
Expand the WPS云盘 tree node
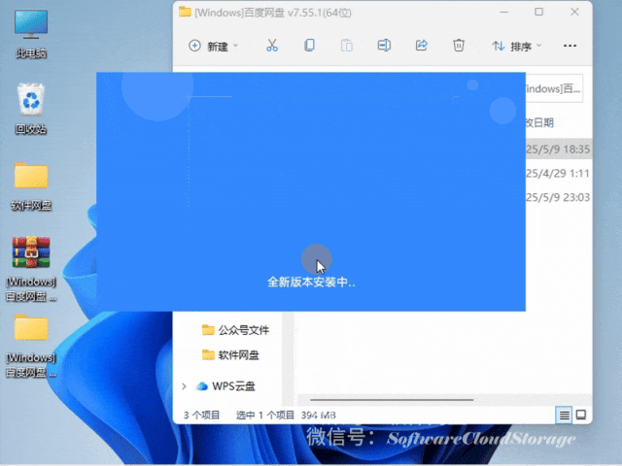(184, 386)
